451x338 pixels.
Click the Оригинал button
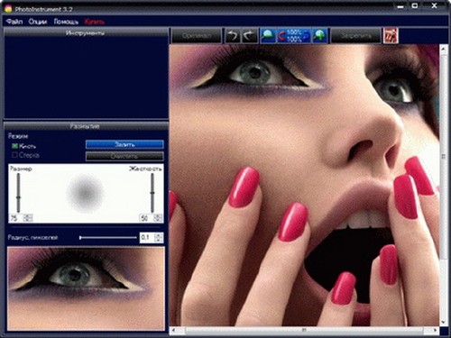tap(197, 36)
